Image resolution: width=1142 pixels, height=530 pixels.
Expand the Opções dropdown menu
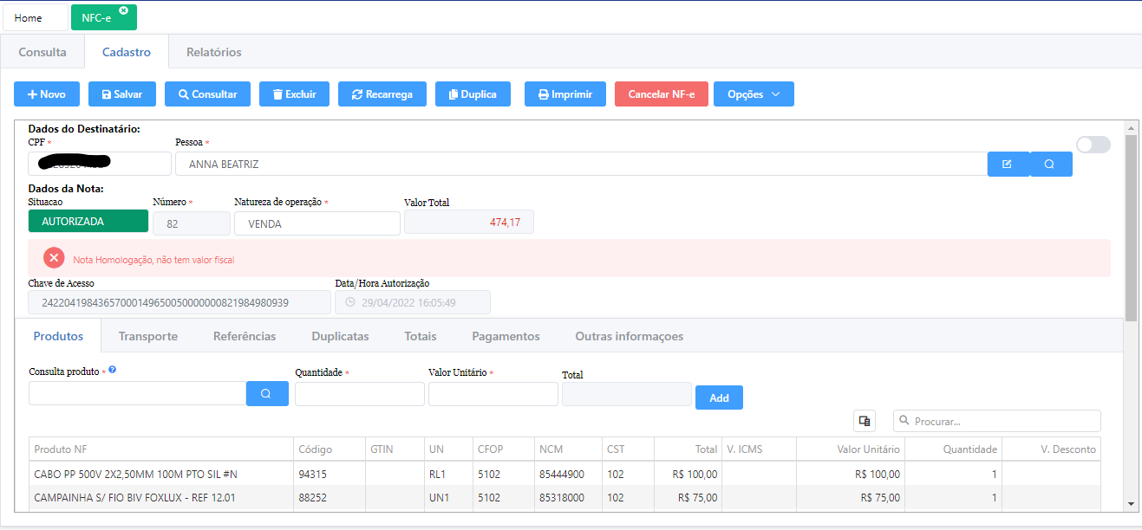pyautogui.click(x=753, y=94)
